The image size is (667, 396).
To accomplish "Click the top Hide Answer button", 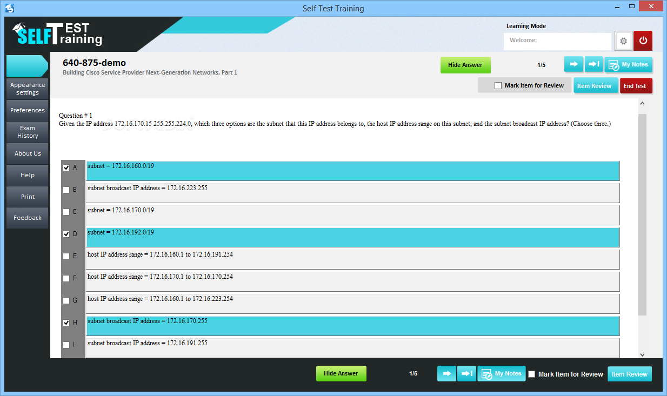I will (x=465, y=65).
